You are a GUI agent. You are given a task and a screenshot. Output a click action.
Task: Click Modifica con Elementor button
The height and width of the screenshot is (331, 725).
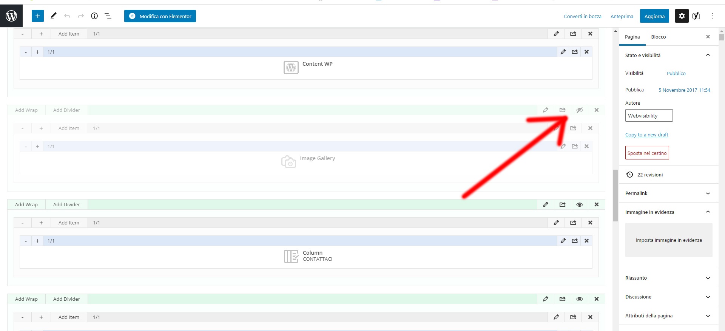click(x=160, y=16)
